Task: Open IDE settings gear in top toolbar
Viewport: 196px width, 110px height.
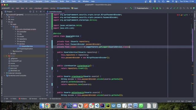Action: 191,8
